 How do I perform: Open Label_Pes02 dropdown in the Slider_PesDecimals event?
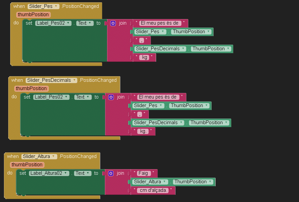coord(66,97)
